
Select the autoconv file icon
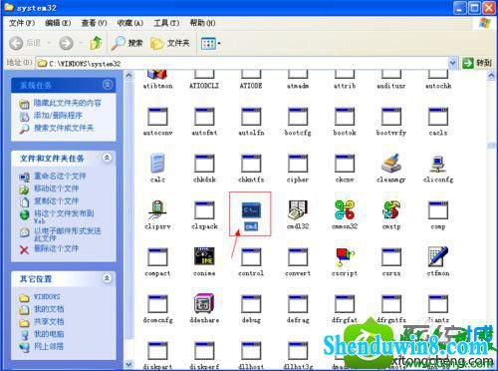[157, 117]
